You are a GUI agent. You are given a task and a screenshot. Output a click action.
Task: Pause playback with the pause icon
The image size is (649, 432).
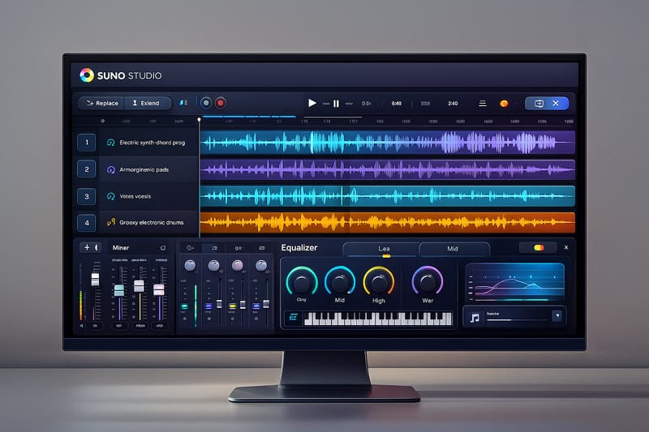point(336,104)
